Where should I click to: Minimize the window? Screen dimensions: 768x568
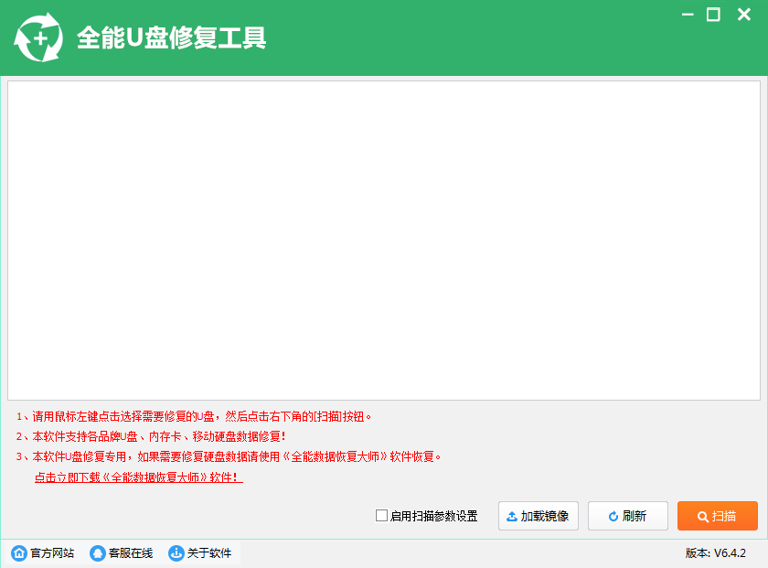pos(688,15)
